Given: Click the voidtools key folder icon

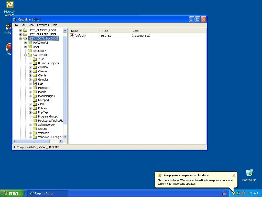Looking at the screenshot, I should pyautogui.click(x=35, y=133).
